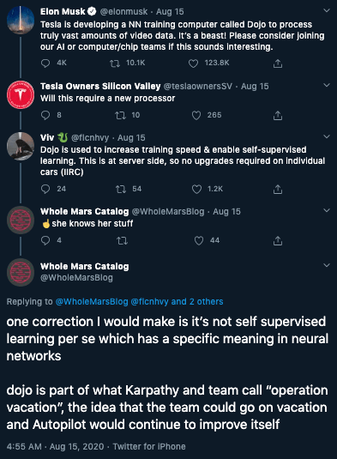The height and width of the screenshot is (459, 337).
Task: Expand the options chevron on Viv's tweet
Action: click(327, 136)
